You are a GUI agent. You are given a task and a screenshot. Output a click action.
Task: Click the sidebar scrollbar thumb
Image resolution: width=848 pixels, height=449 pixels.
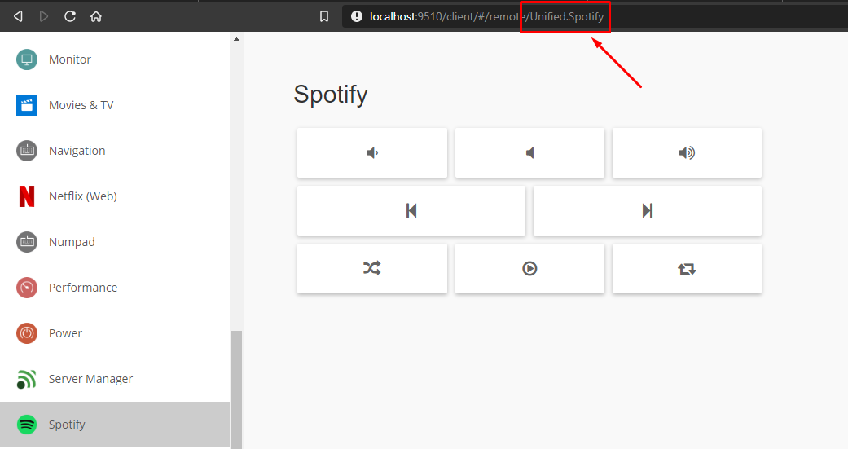tap(236, 390)
